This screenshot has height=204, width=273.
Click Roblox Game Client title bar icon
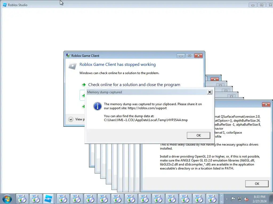(x=68, y=56)
